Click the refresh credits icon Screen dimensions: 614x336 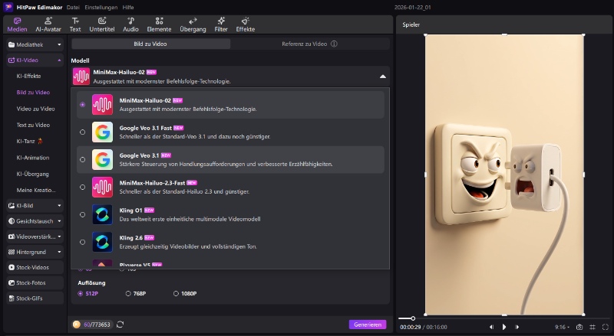point(120,325)
